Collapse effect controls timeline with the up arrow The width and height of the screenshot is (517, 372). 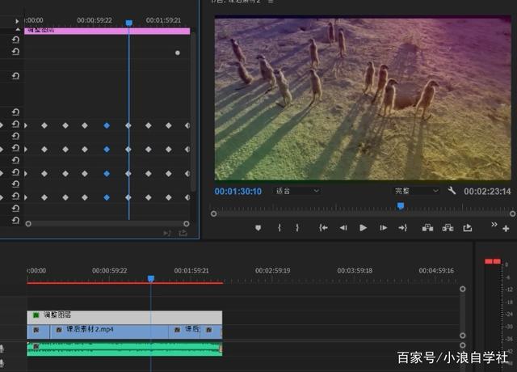tap(18, 30)
